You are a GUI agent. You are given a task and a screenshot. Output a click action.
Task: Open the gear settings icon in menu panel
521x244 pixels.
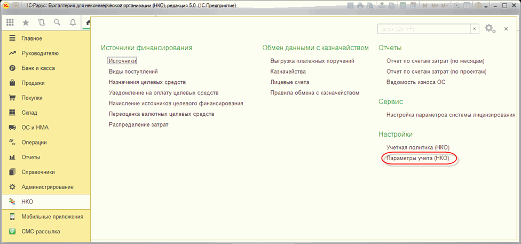(x=490, y=29)
